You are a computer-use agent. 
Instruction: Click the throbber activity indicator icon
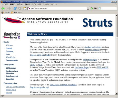pos(116,4)
